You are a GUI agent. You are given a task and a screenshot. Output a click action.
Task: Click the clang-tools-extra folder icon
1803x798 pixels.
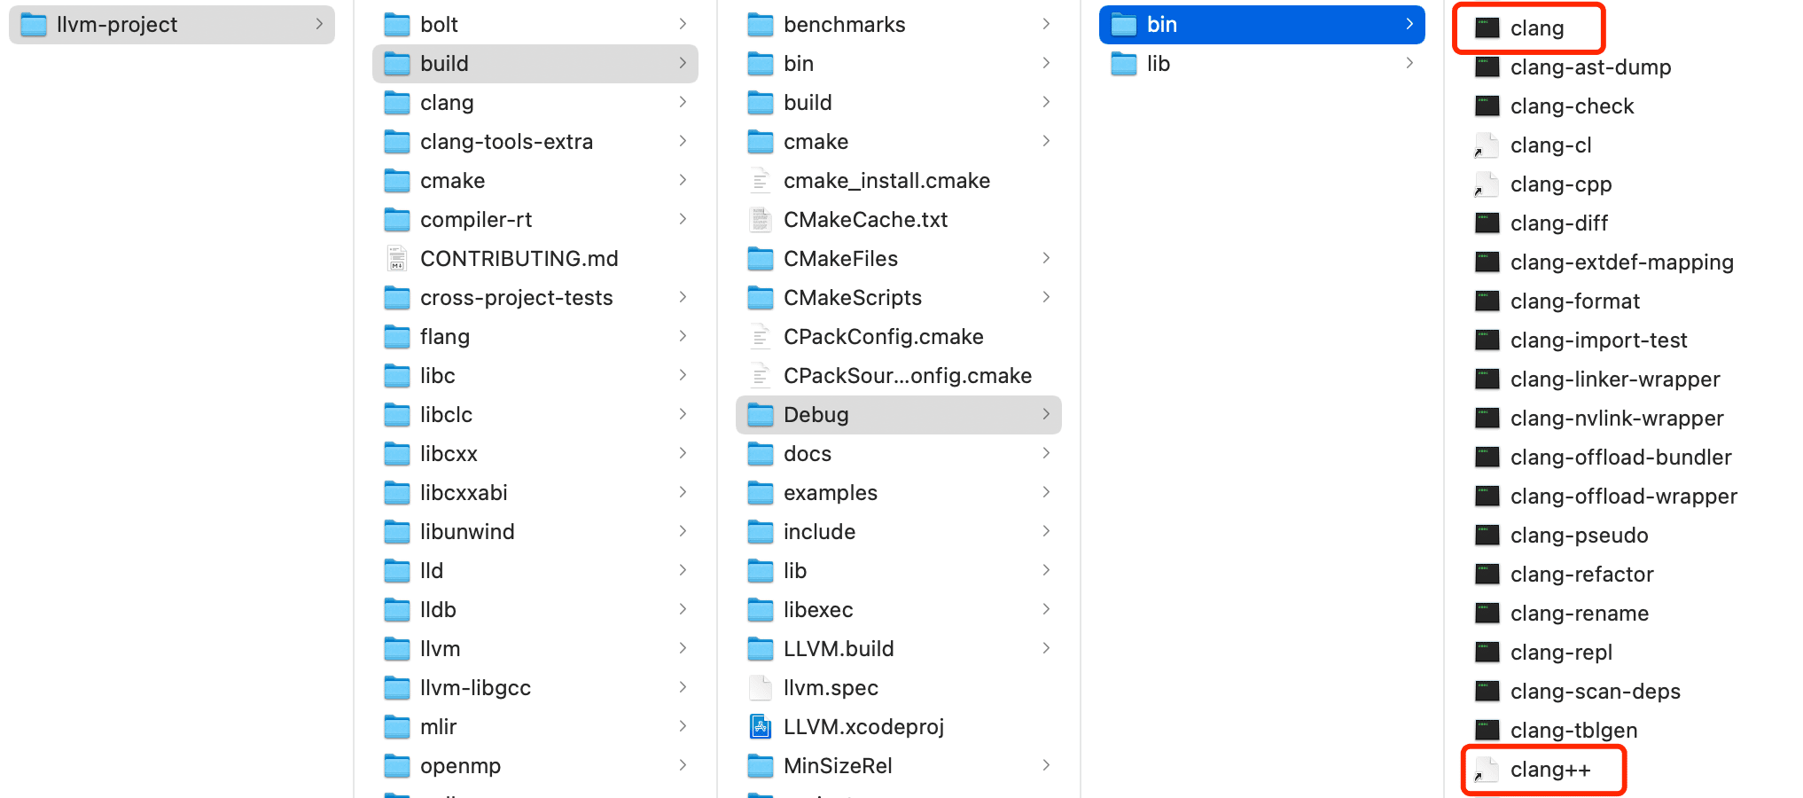tap(397, 142)
